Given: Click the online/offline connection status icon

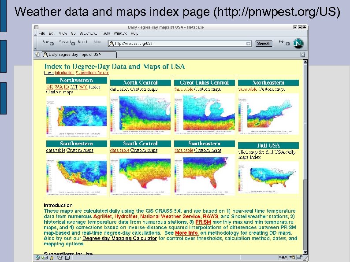Looking at the screenshot, I should click(283, 257).
